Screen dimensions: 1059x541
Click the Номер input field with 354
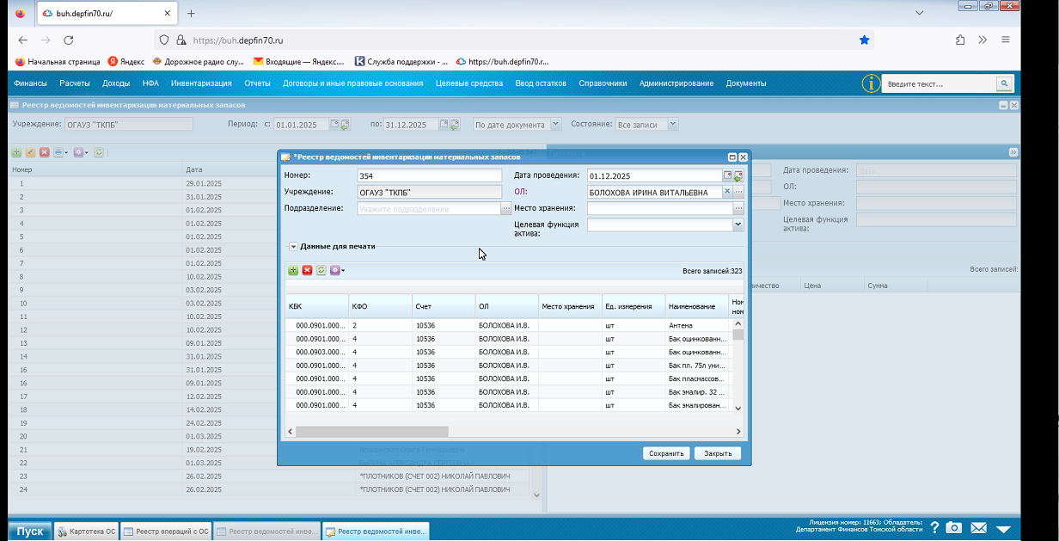point(429,175)
